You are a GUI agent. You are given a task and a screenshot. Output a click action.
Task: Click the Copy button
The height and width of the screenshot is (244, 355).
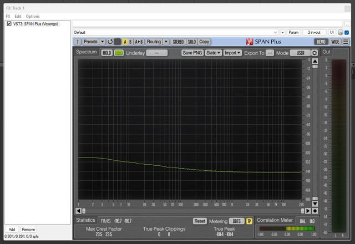204,42
